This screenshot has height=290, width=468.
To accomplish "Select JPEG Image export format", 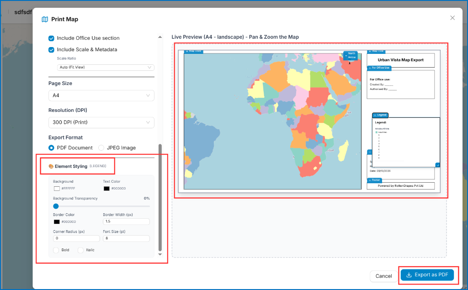I will [x=101, y=148].
